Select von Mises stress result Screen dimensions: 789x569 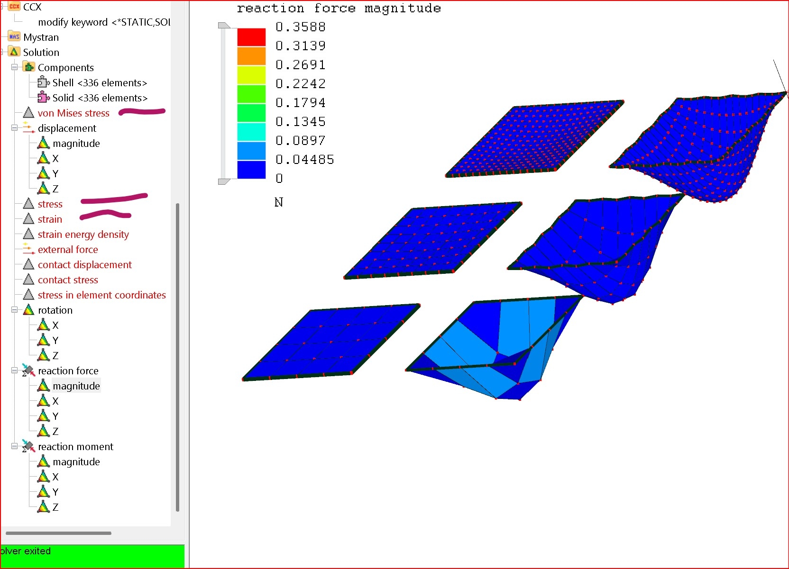tap(73, 113)
